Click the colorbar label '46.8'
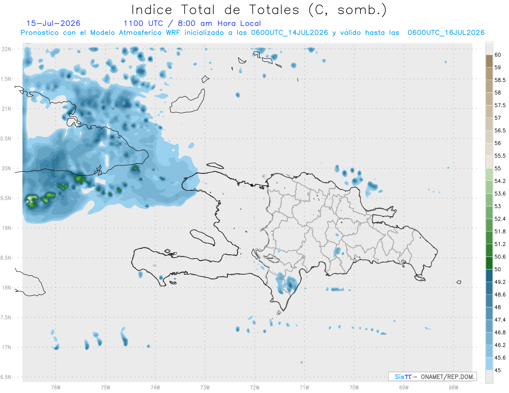Image resolution: width=509 pixels, height=393 pixels. (x=500, y=332)
